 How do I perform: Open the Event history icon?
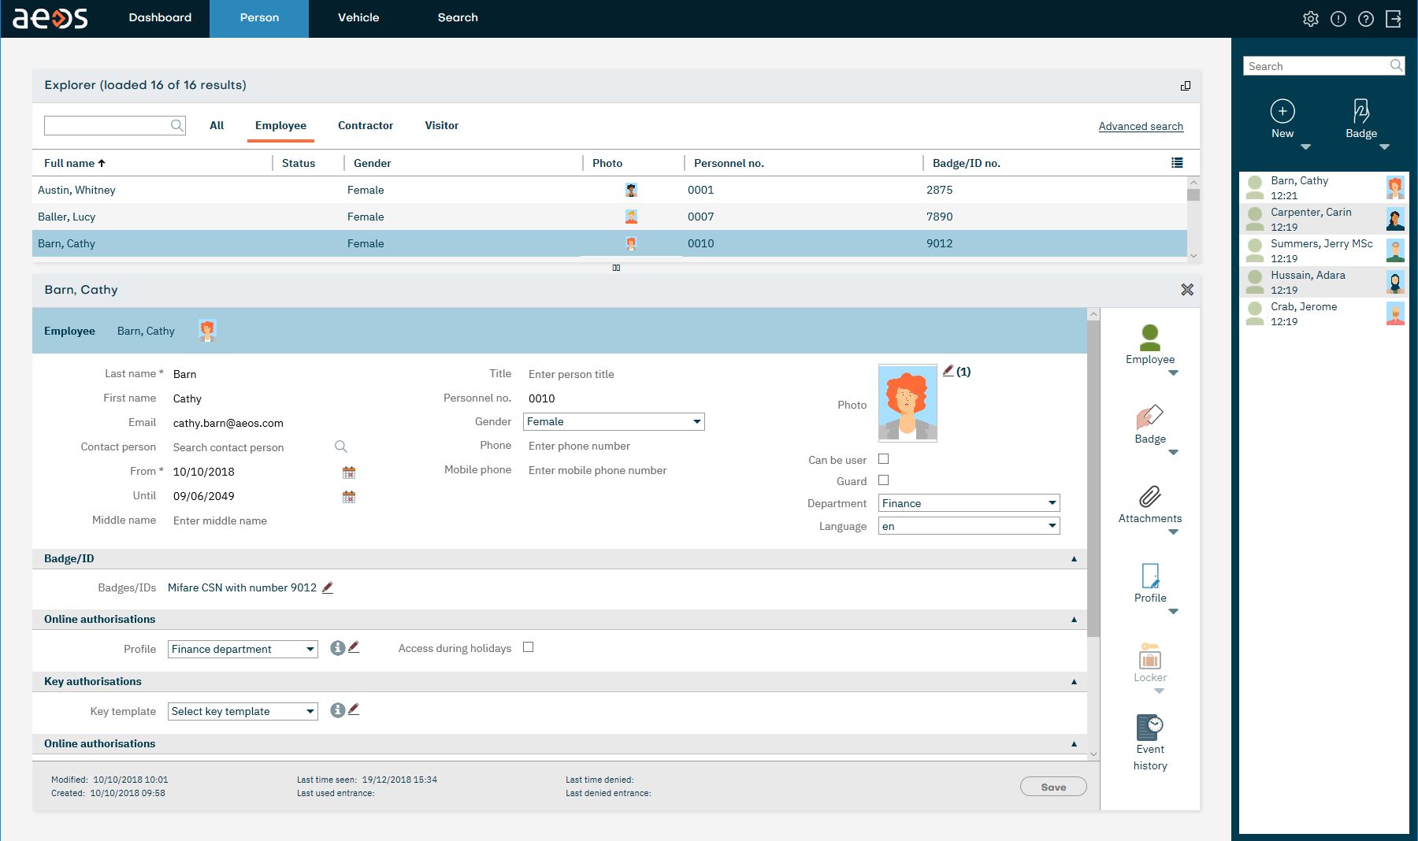pos(1149,725)
